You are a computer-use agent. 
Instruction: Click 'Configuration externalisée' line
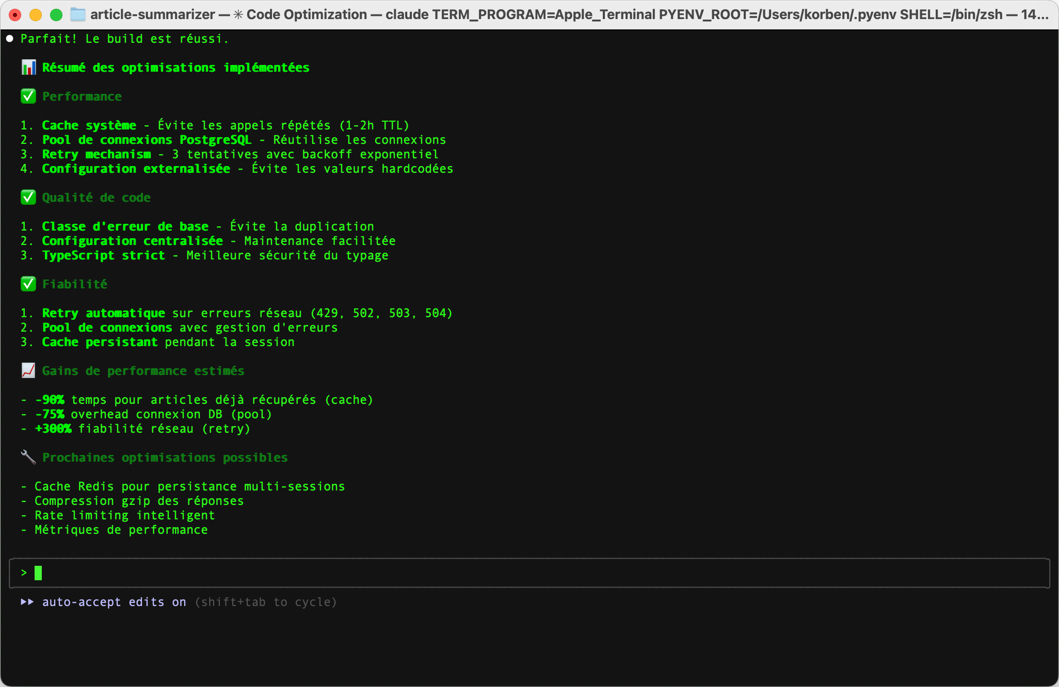(237, 169)
